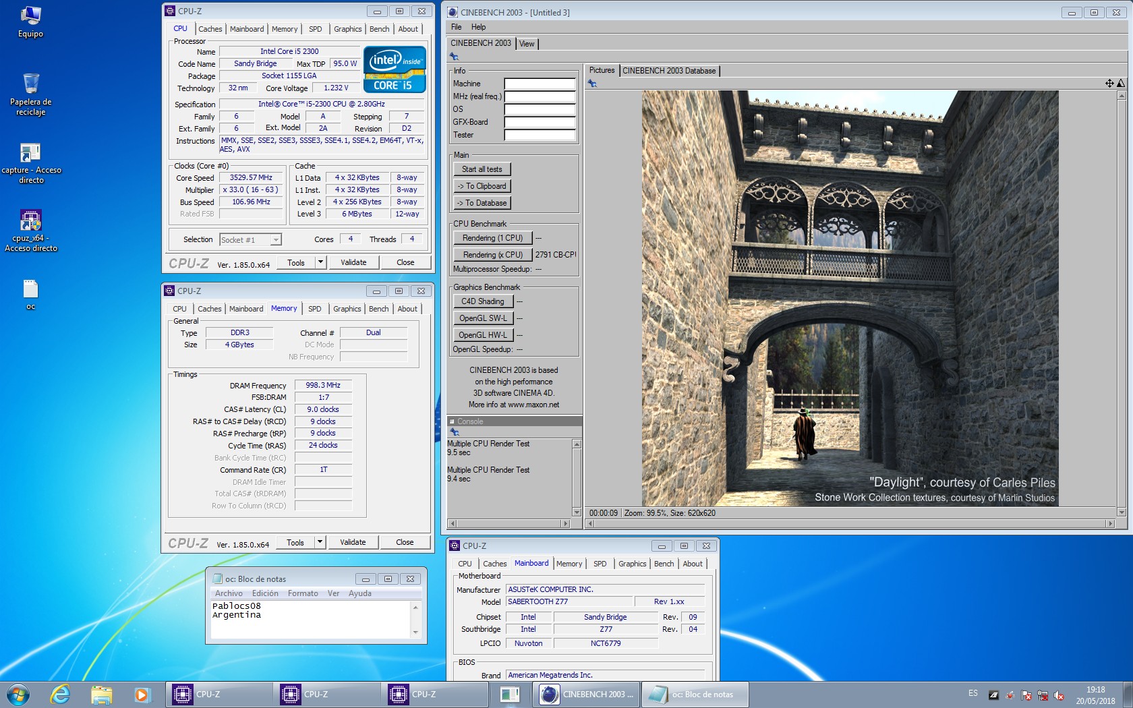Click into the Tester input field
The width and height of the screenshot is (1133, 708).
pos(540,136)
